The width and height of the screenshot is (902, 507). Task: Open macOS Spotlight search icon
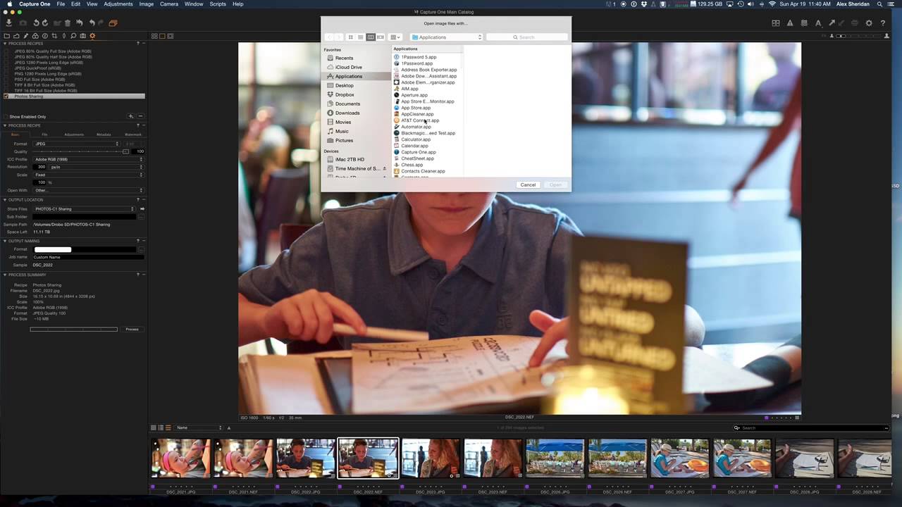click(x=879, y=4)
